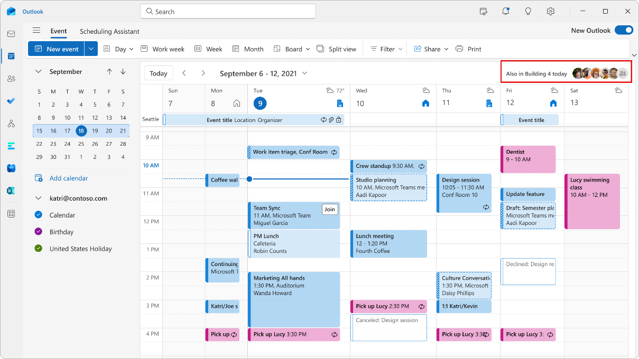
Task: Open More apps grid icon in sidebar
Action: [11, 214]
